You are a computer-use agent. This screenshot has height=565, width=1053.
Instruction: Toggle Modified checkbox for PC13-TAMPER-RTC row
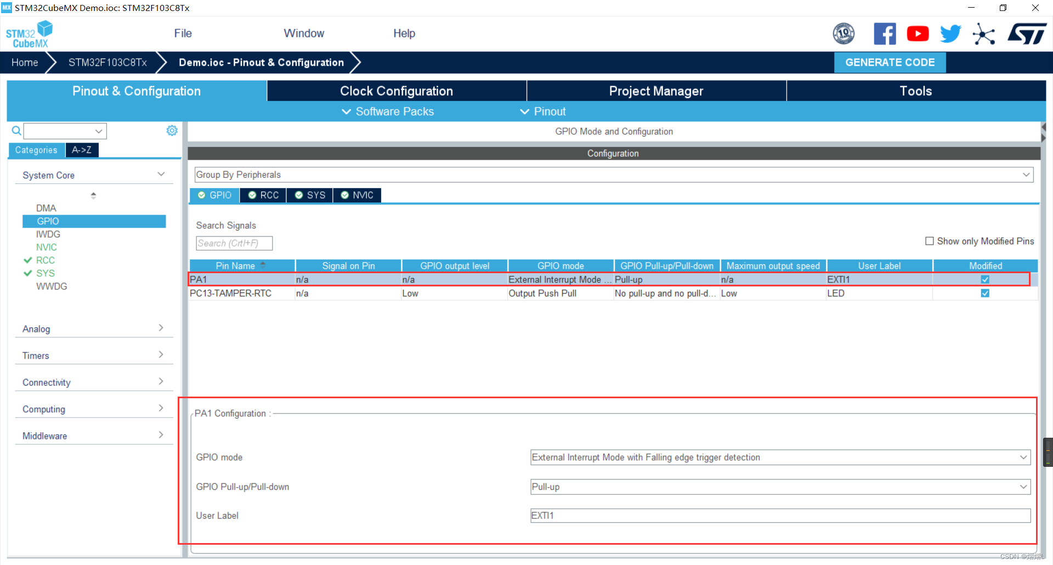click(985, 293)
